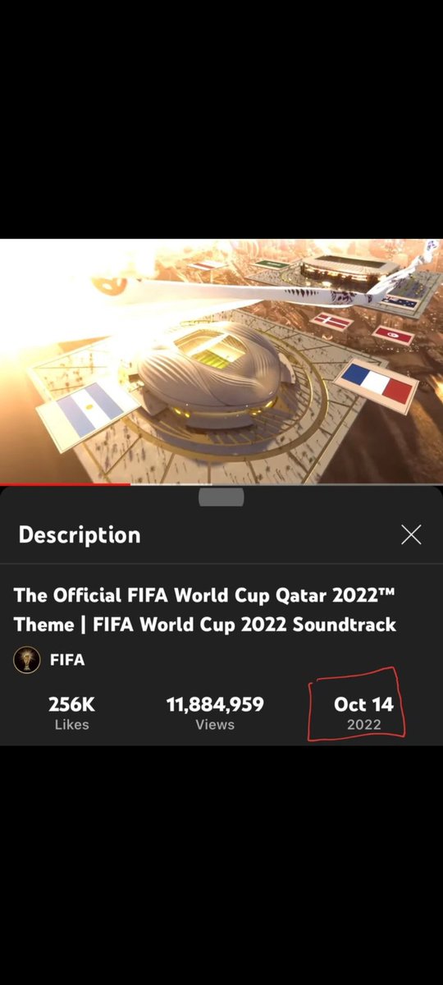Screen dimensions: 443x985
Task: Tap the Official FIFA World Cup video title
Action: pyautogui.click(x=205, y=609)
